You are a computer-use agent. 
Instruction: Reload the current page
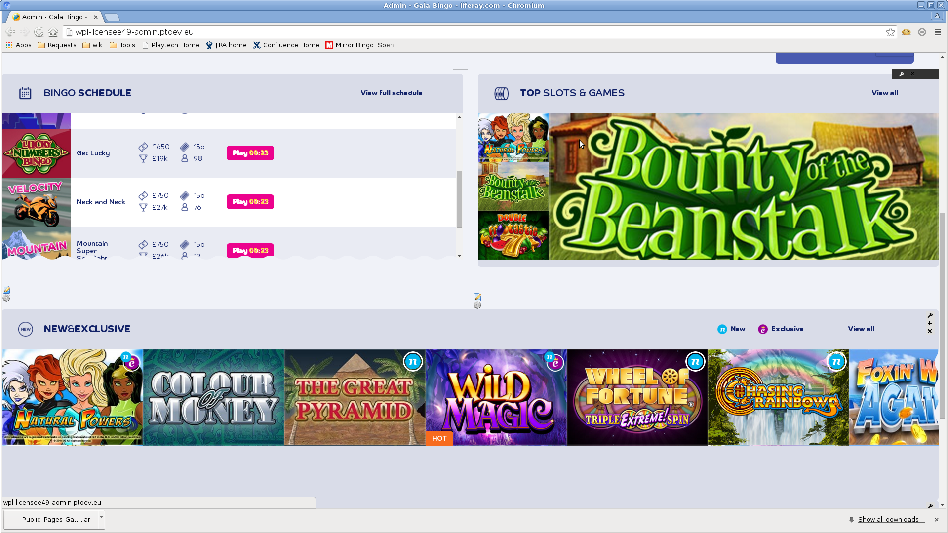(x=39, y=32)
